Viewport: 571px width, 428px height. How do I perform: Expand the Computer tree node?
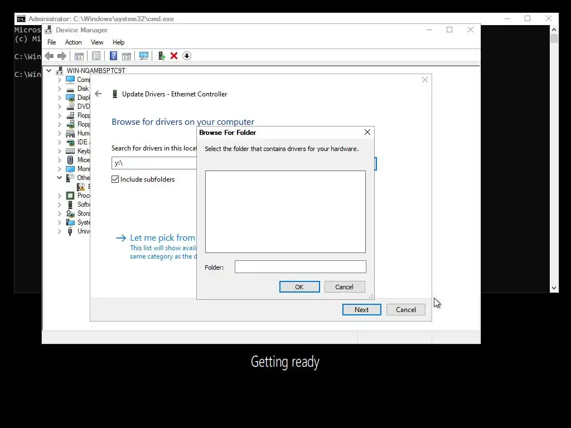click(x=59, y=79)
